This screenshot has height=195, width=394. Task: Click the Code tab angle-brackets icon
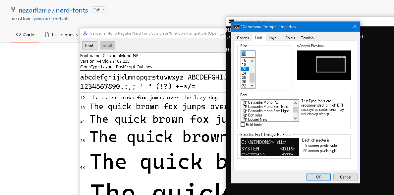click(18, 35)
